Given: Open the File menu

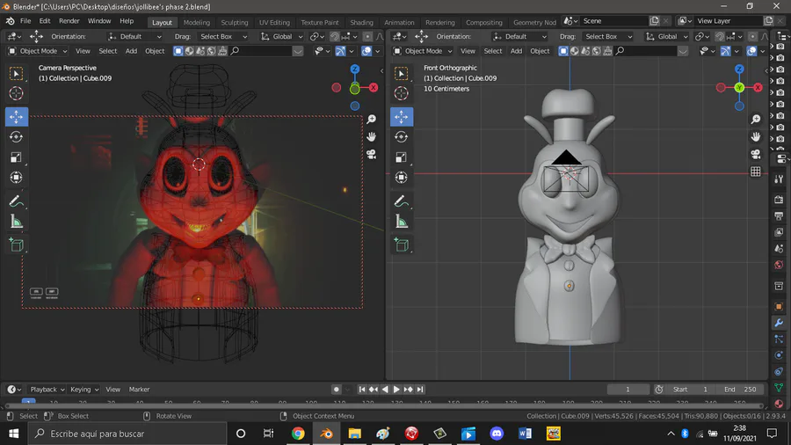Looking at the screenshot, I should point(25,21).
